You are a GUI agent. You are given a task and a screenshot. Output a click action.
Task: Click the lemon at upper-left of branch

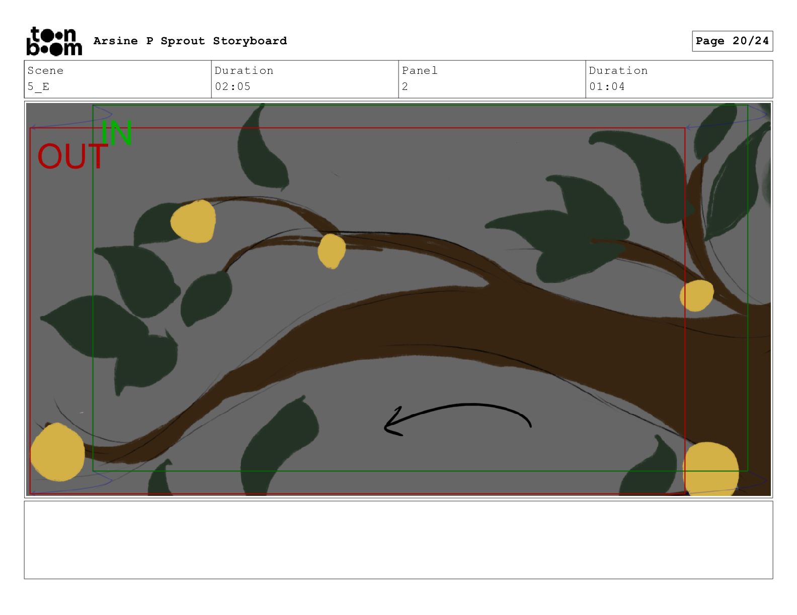point(194,222)
